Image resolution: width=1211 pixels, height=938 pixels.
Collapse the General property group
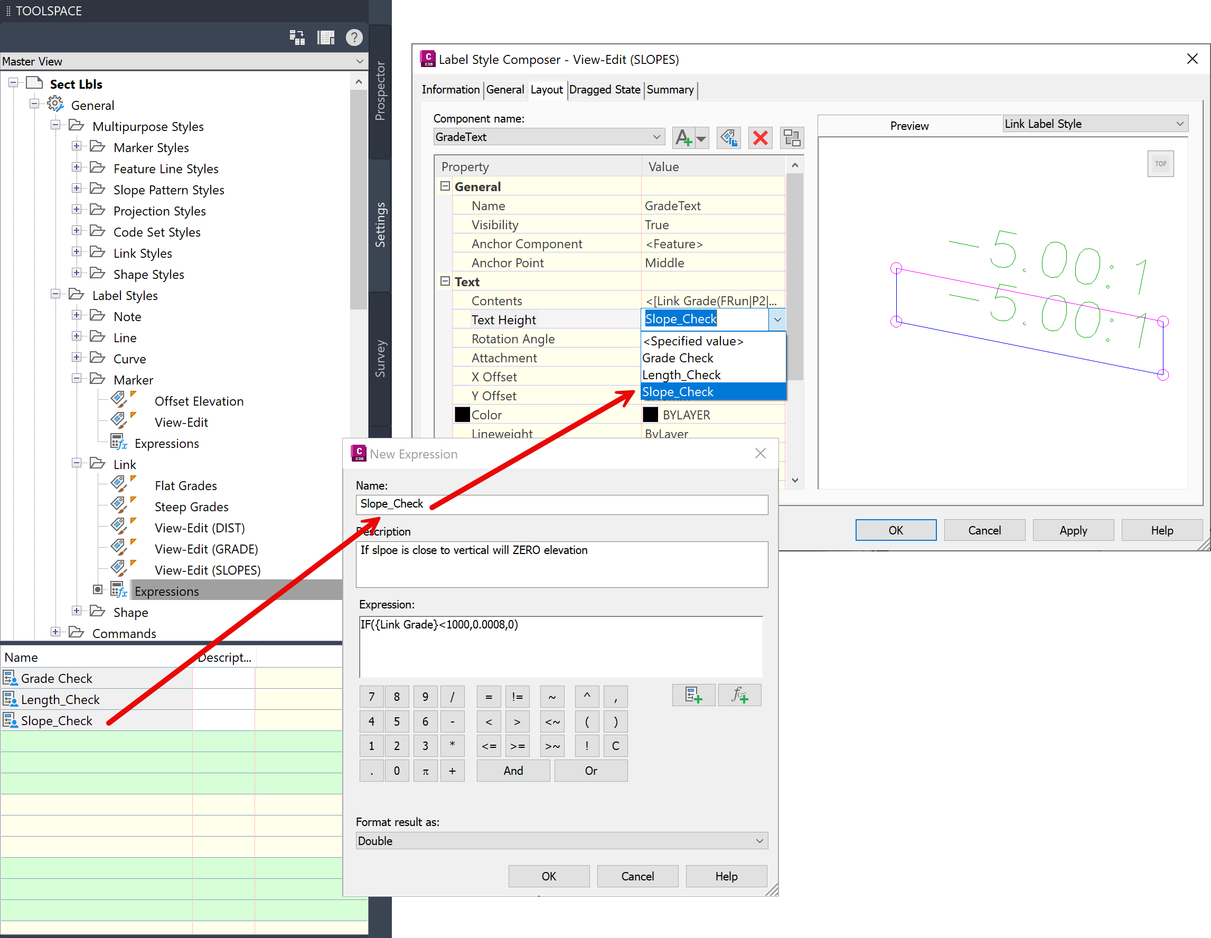pos(445,186)
